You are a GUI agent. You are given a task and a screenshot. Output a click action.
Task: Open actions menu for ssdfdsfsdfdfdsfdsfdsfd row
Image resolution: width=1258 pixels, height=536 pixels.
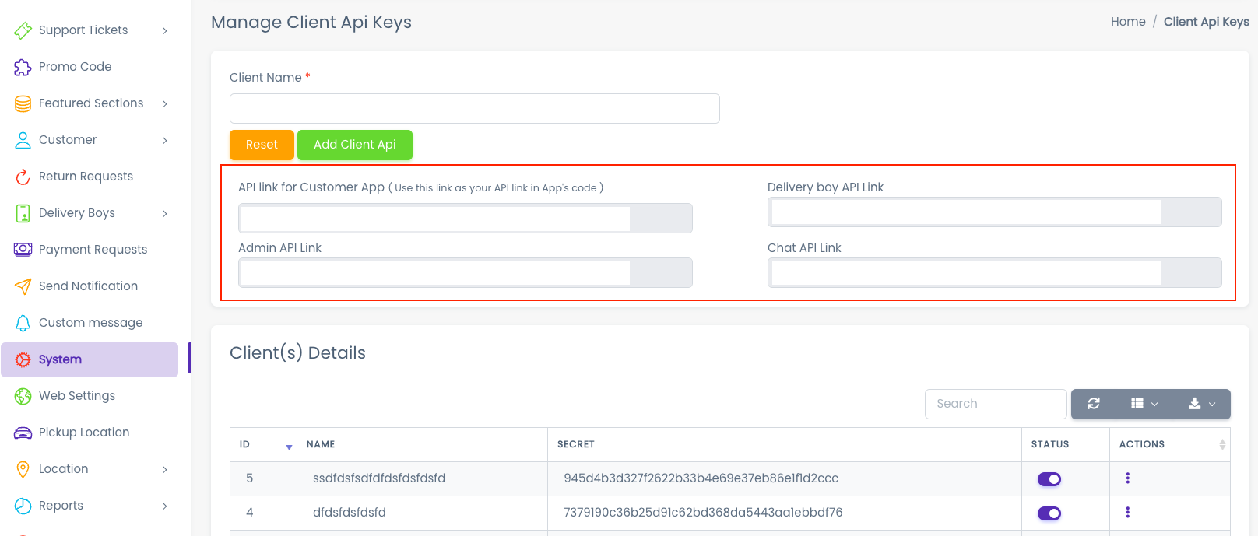1127,478
